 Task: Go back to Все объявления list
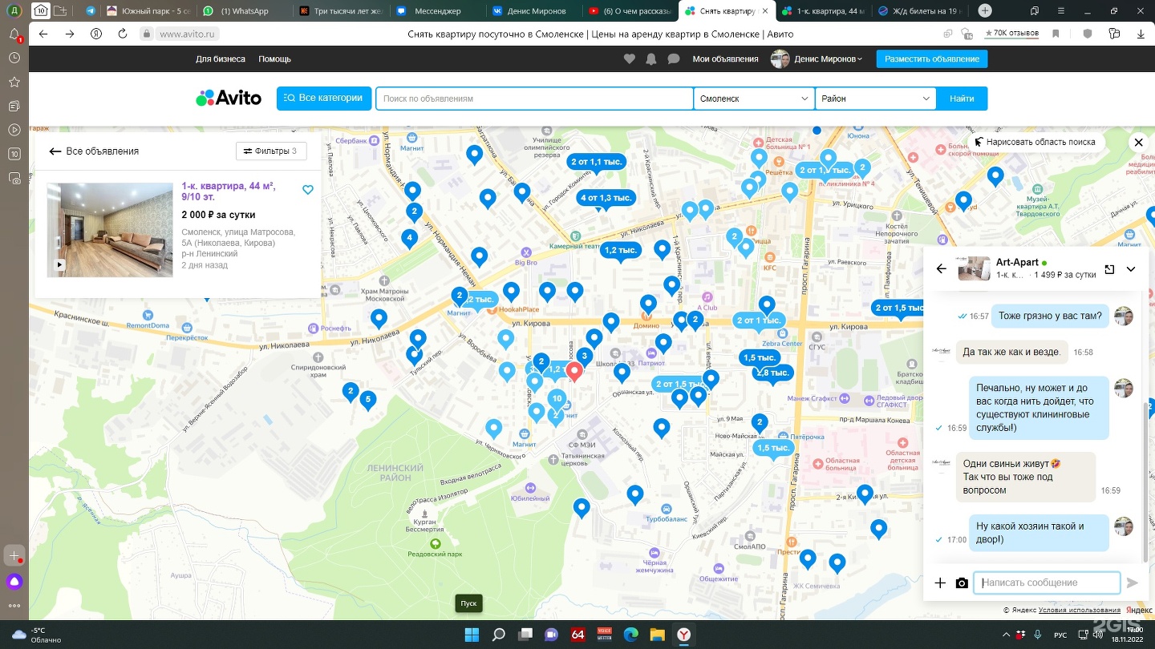94,151
